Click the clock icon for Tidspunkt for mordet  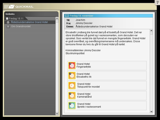pos(72,85)
